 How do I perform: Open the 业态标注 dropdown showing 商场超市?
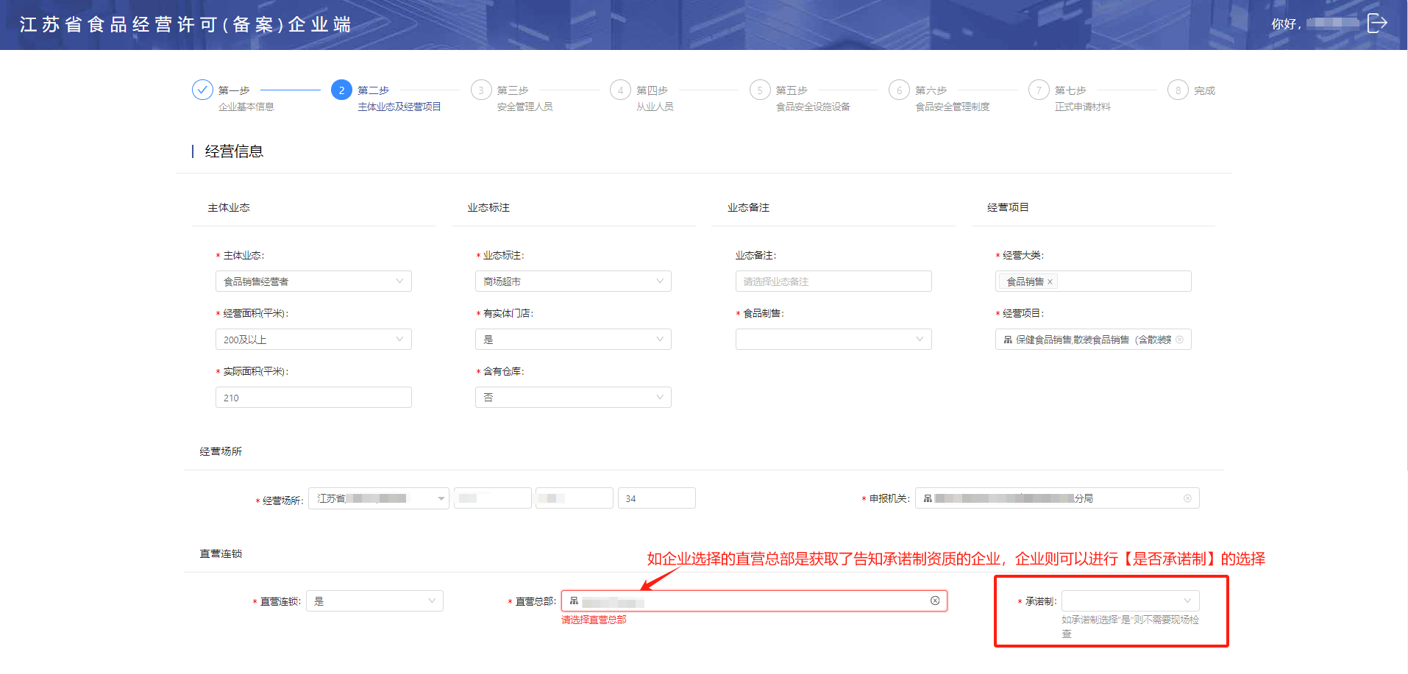pyautogui.click(x=573, y=282)
